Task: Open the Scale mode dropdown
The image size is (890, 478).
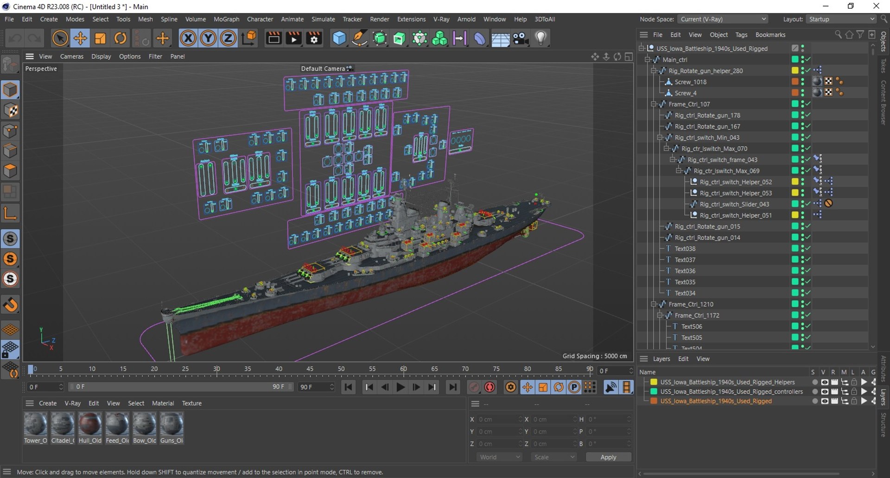Action: coord(554,457)
